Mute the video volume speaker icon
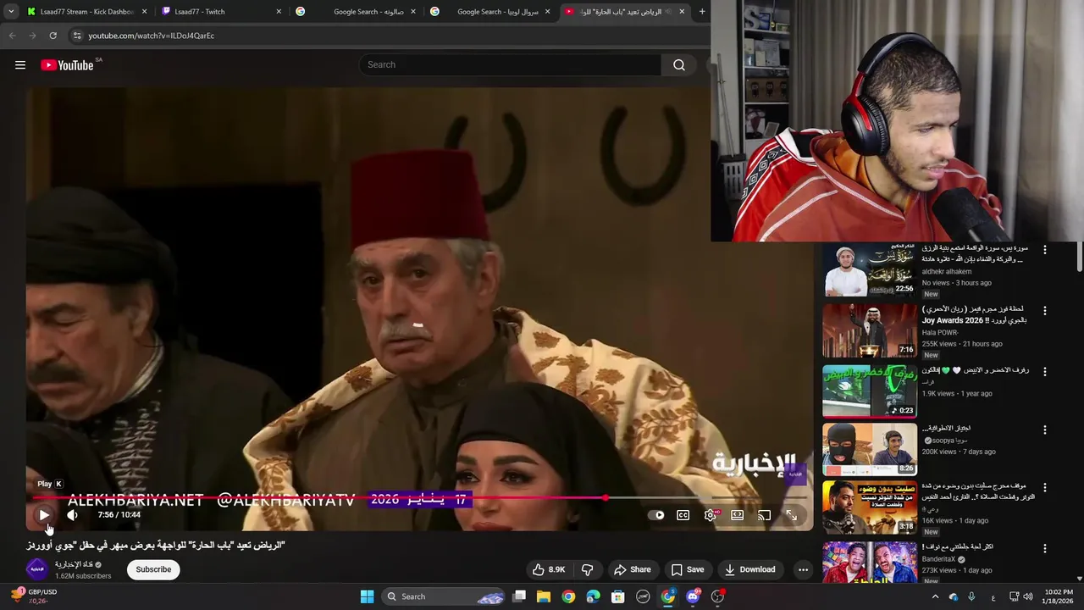The image size is (1084, 610). [x=72, y=515]
